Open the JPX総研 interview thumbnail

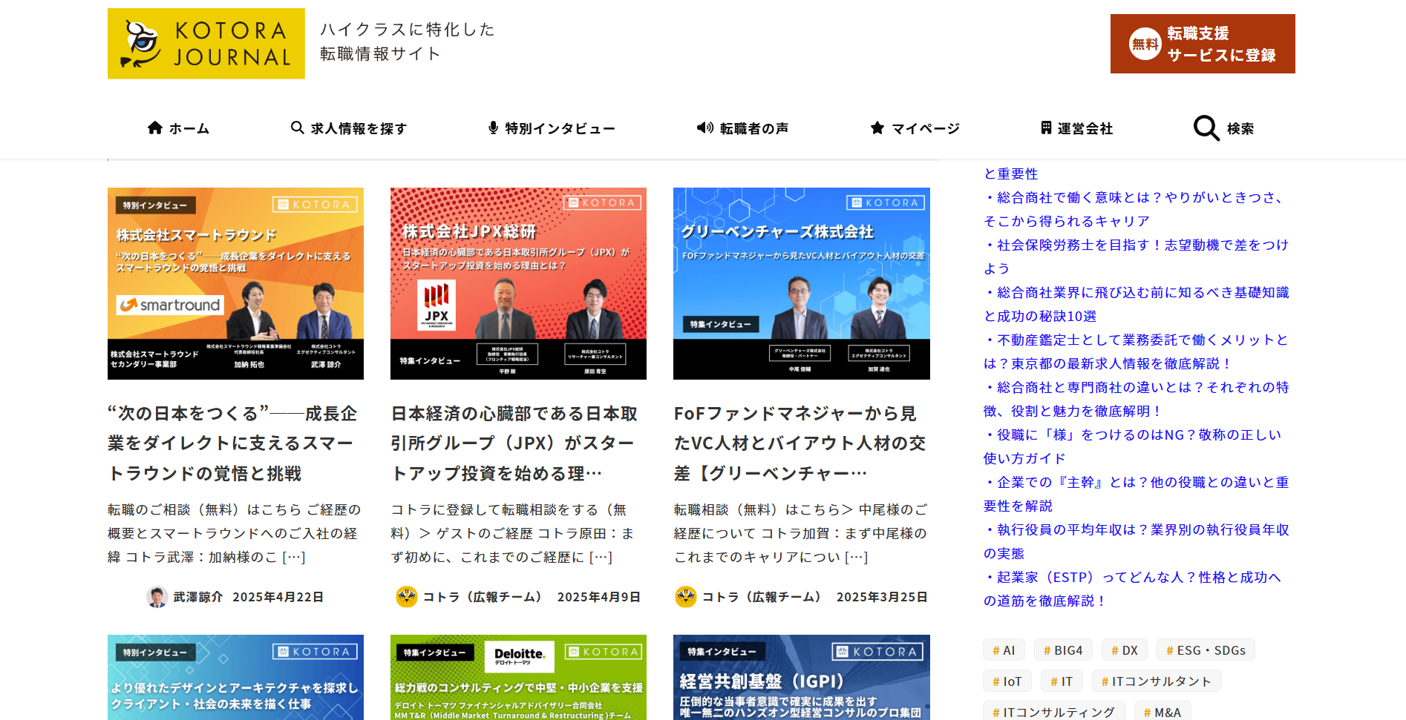pos(518,283)
